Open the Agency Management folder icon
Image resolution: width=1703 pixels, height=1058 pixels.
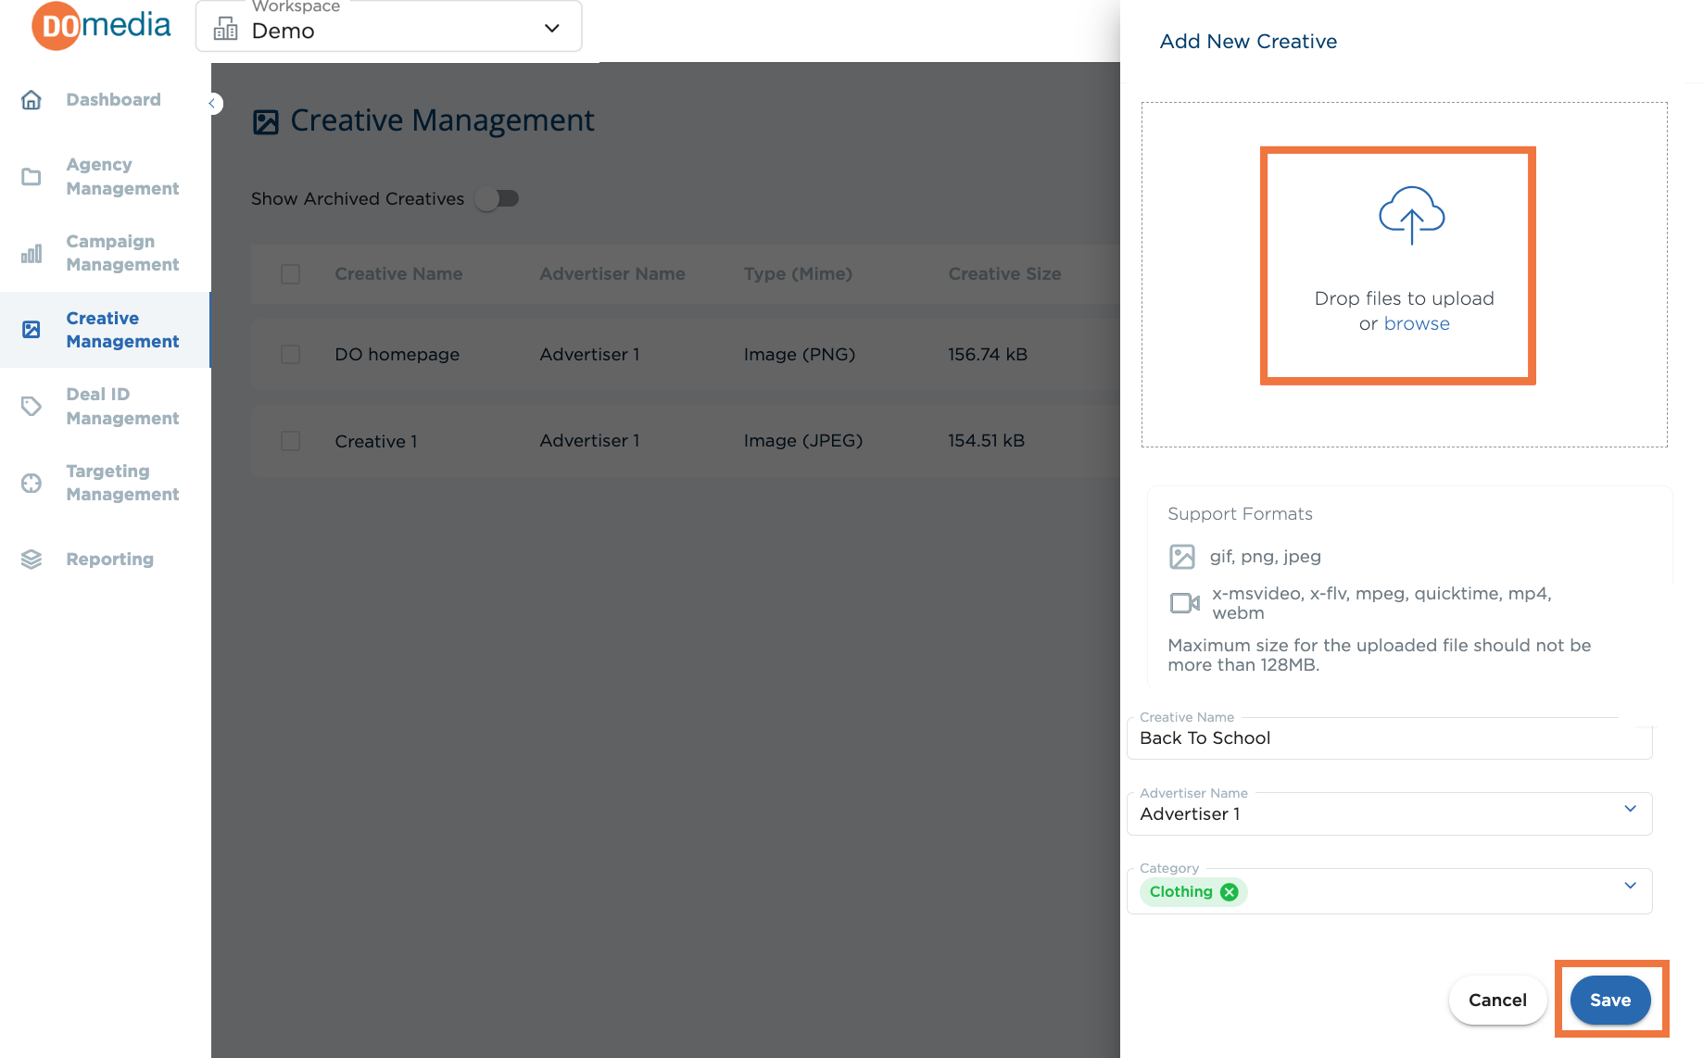[x=32, y=176]
